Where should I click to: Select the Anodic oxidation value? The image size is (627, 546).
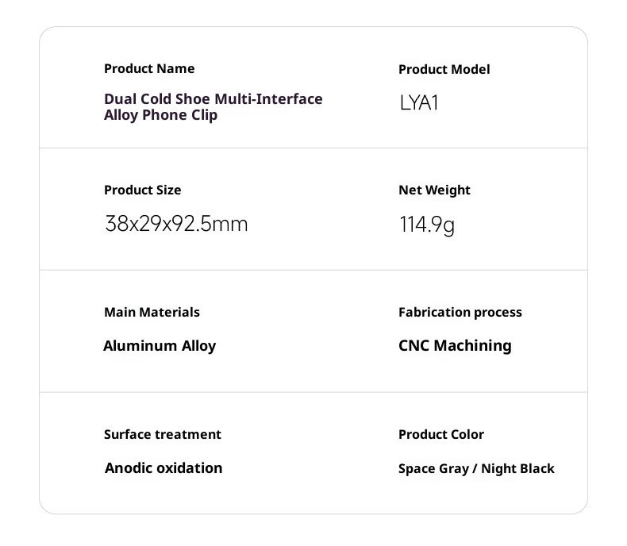[163, 468]
